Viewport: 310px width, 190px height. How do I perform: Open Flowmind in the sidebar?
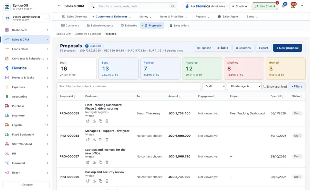[x=26, y=163]
